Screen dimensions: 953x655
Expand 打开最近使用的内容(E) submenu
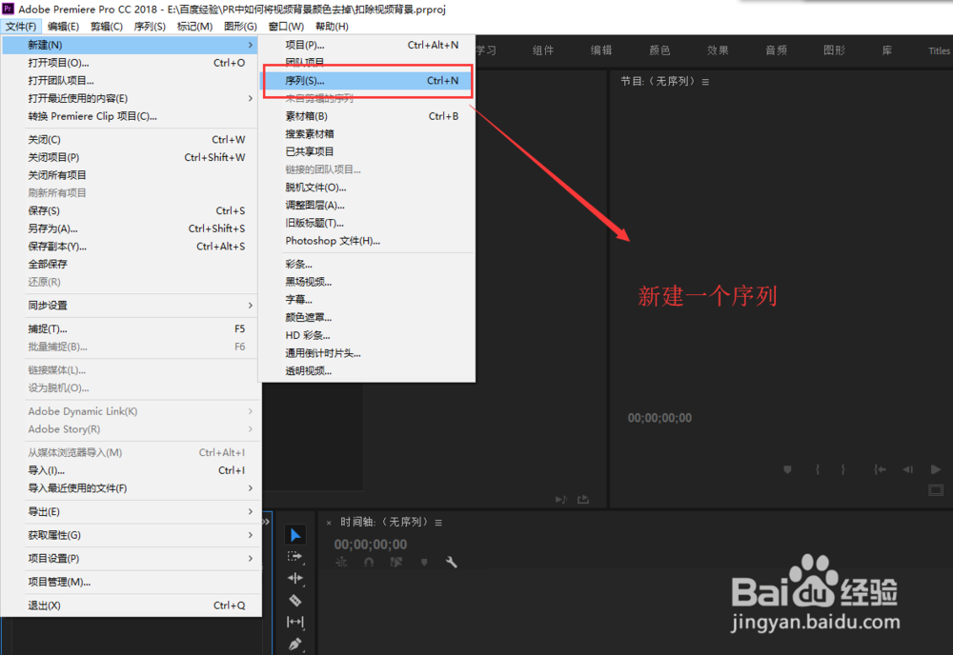point(131,98)
